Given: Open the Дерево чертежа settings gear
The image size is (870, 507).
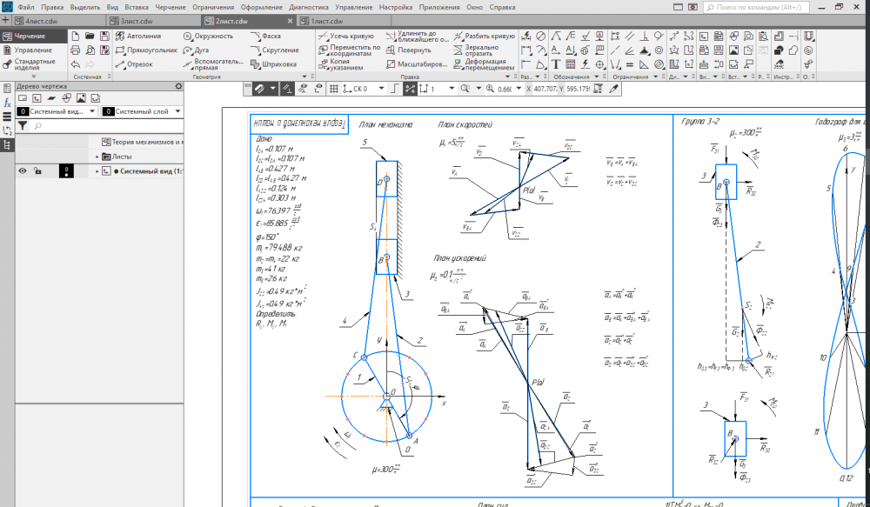Looking at the screenshot, I should (x=179, y=86).
